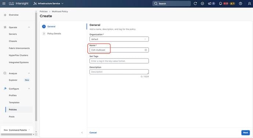Open Profiles in the sidebar

pos(13,96)
